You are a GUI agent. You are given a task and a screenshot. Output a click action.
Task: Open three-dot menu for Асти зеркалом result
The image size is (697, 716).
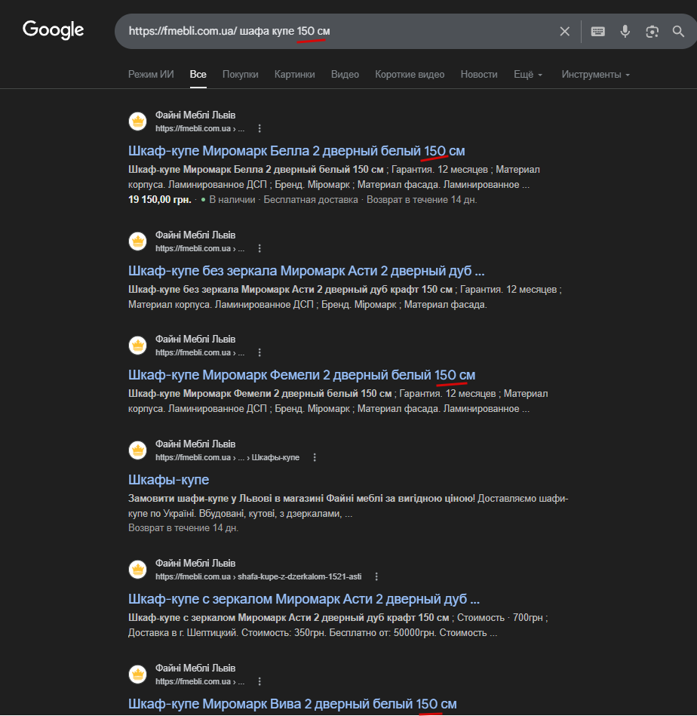(x=376, y=576)
